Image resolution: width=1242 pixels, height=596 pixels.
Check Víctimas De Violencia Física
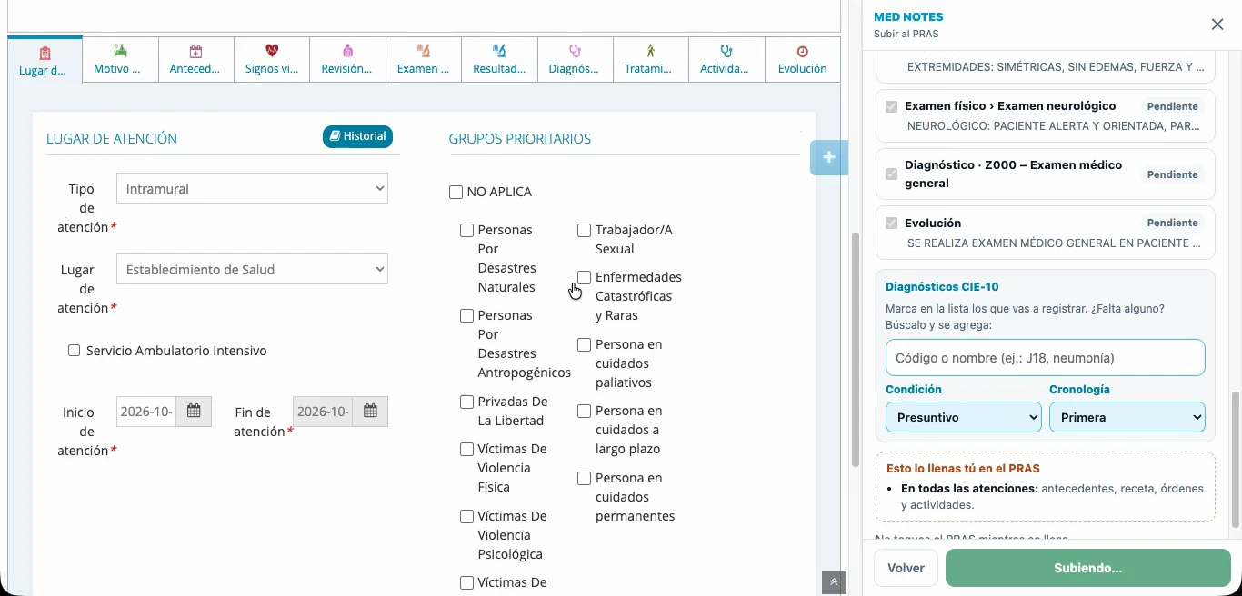click(x=466, y=449)
